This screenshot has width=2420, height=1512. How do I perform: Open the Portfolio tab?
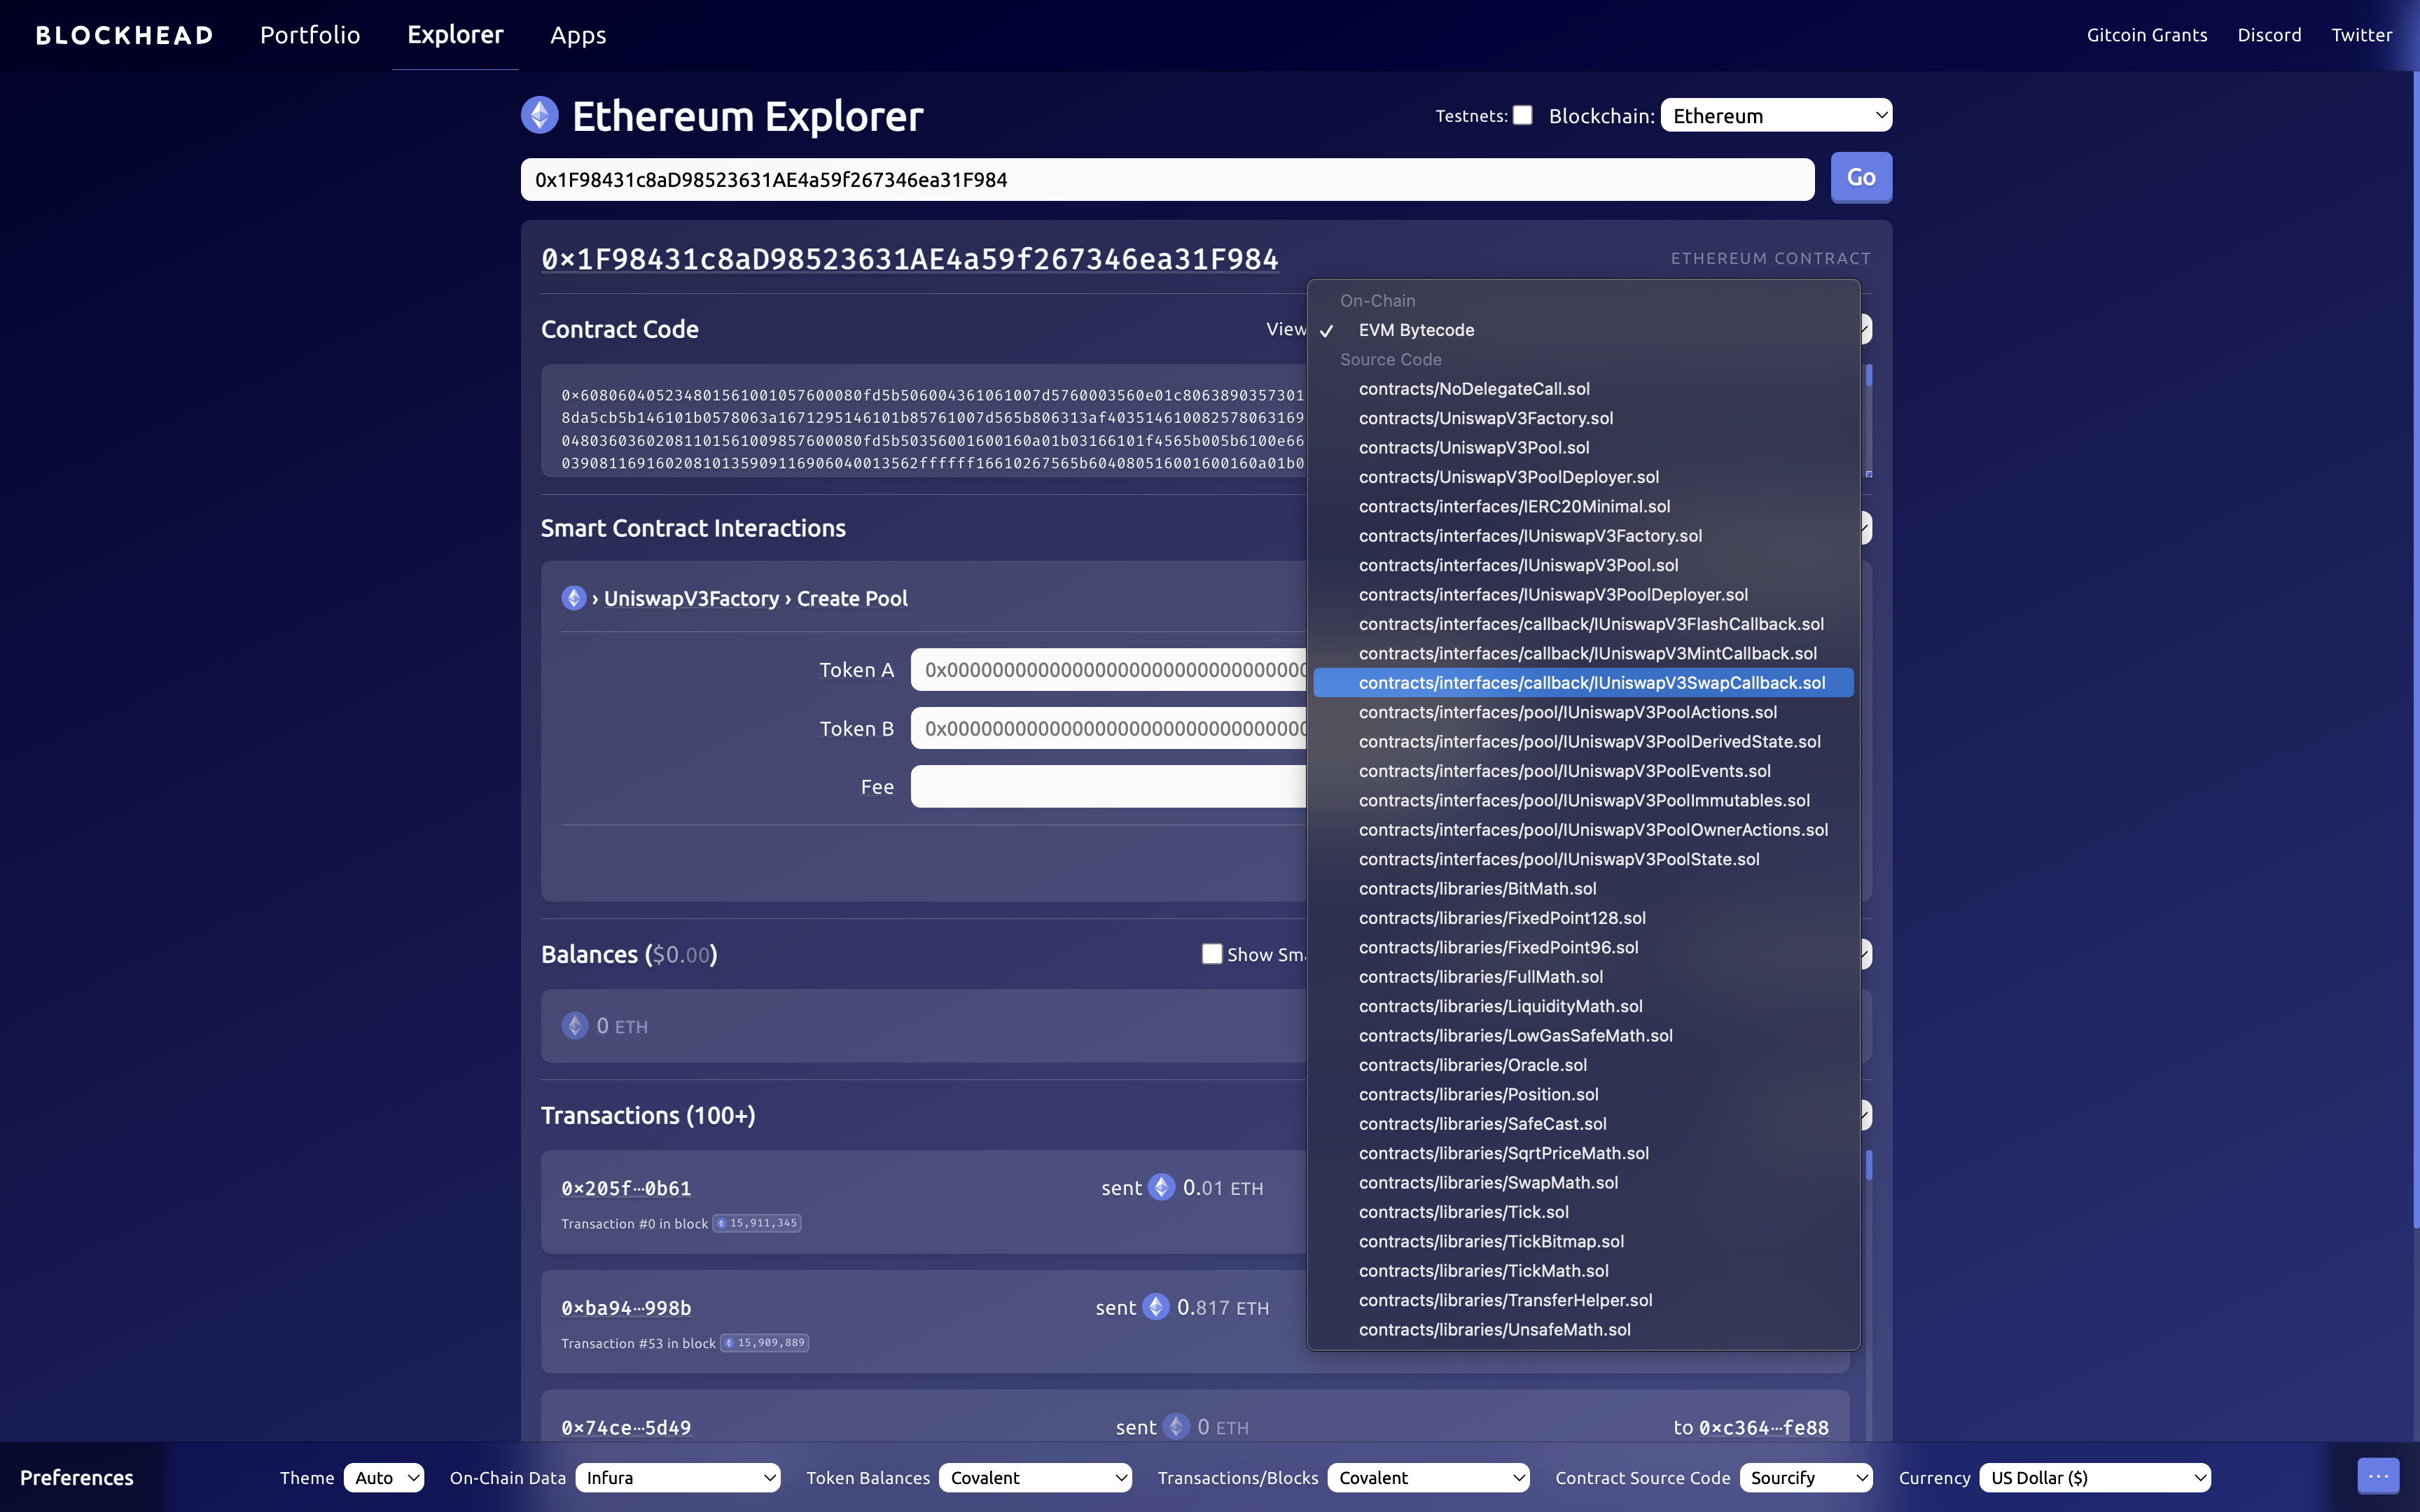pos(310,35)
